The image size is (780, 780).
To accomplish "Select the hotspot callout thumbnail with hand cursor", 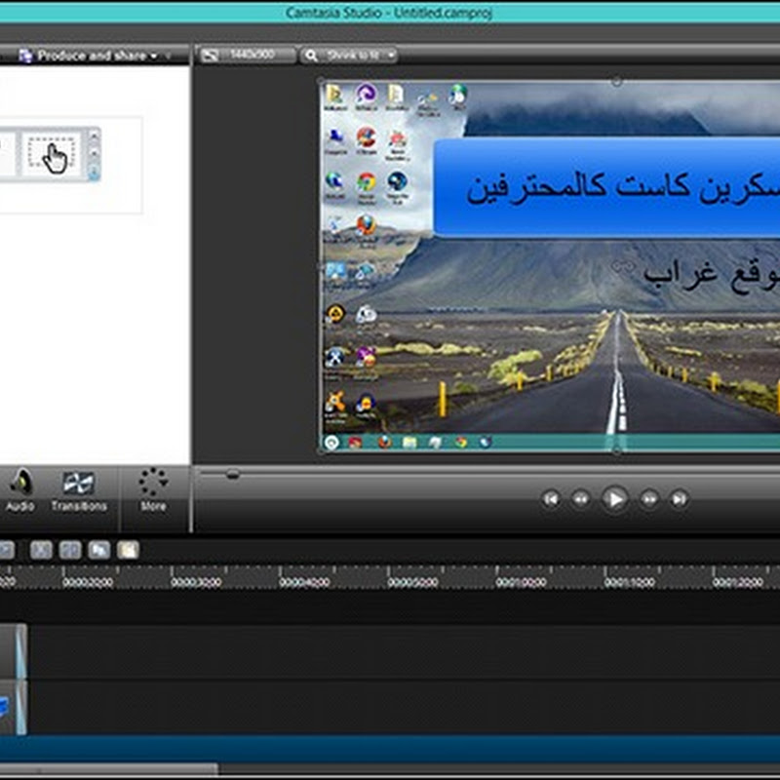I will click(52, 154).
